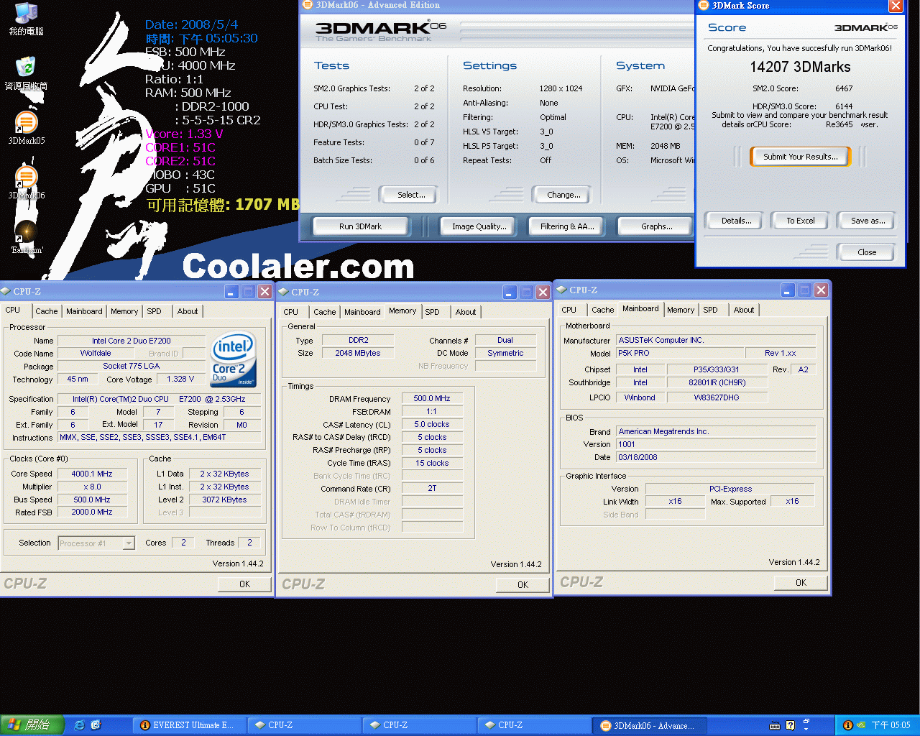Click the Rated FSB value '2000.0 MHz'
The width and height of the screenshot is (920, 736).
(92, 512)
